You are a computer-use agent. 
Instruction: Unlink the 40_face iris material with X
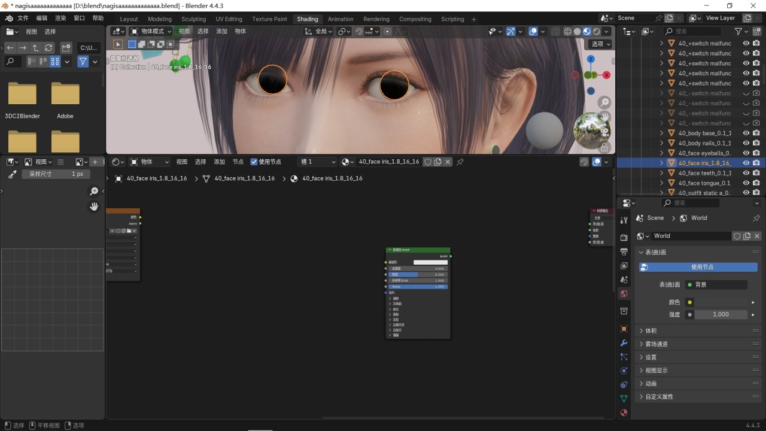[x=448, y=162]
